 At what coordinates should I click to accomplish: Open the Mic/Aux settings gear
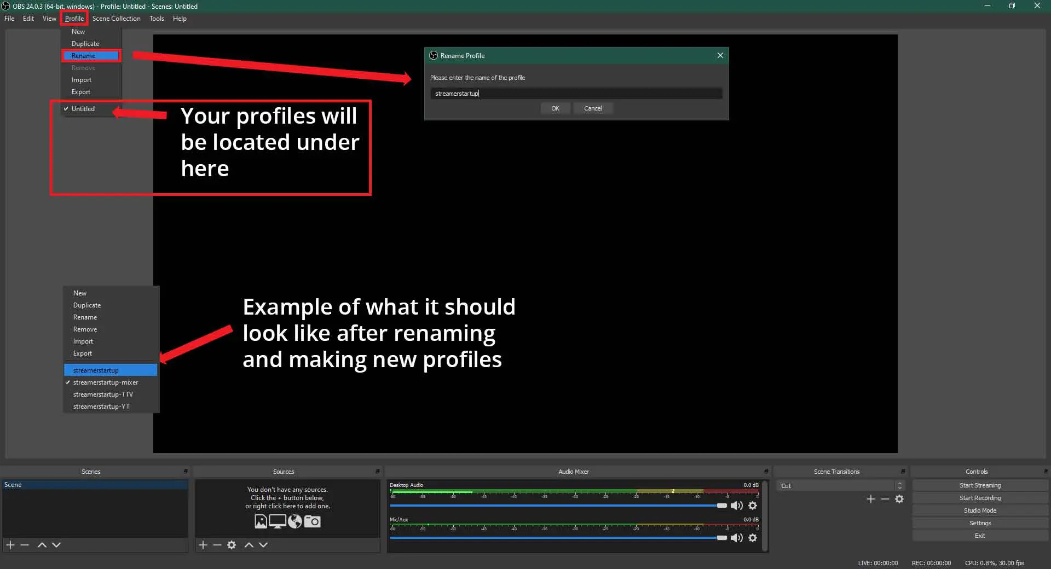click(x=753, y=538)
